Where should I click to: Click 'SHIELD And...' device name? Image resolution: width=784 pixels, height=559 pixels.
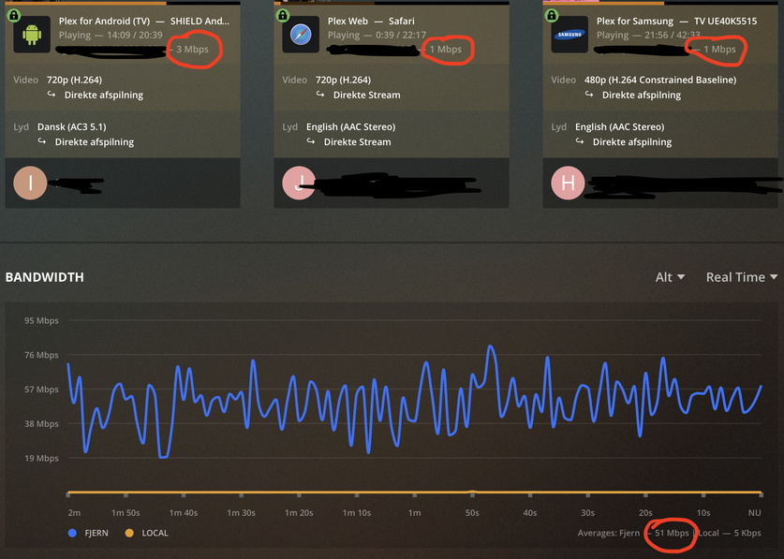click(x=200, y=21)
